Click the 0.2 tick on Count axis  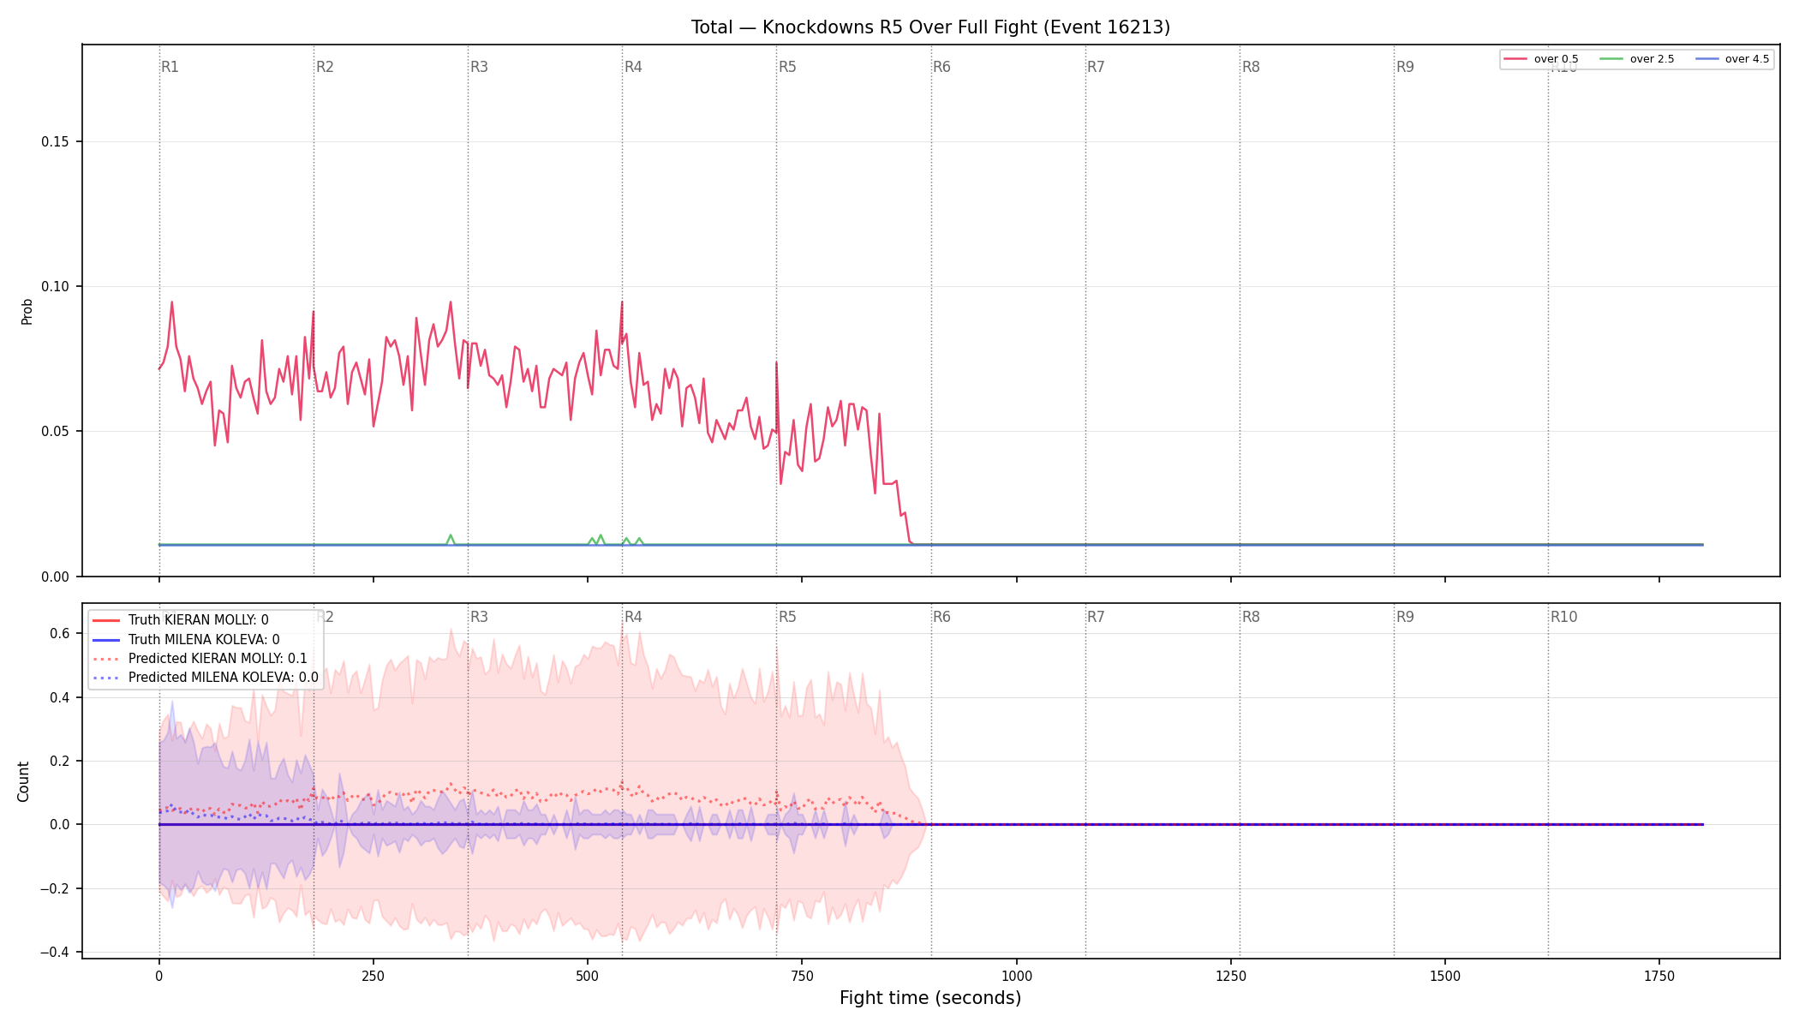(x=60, y=761)
